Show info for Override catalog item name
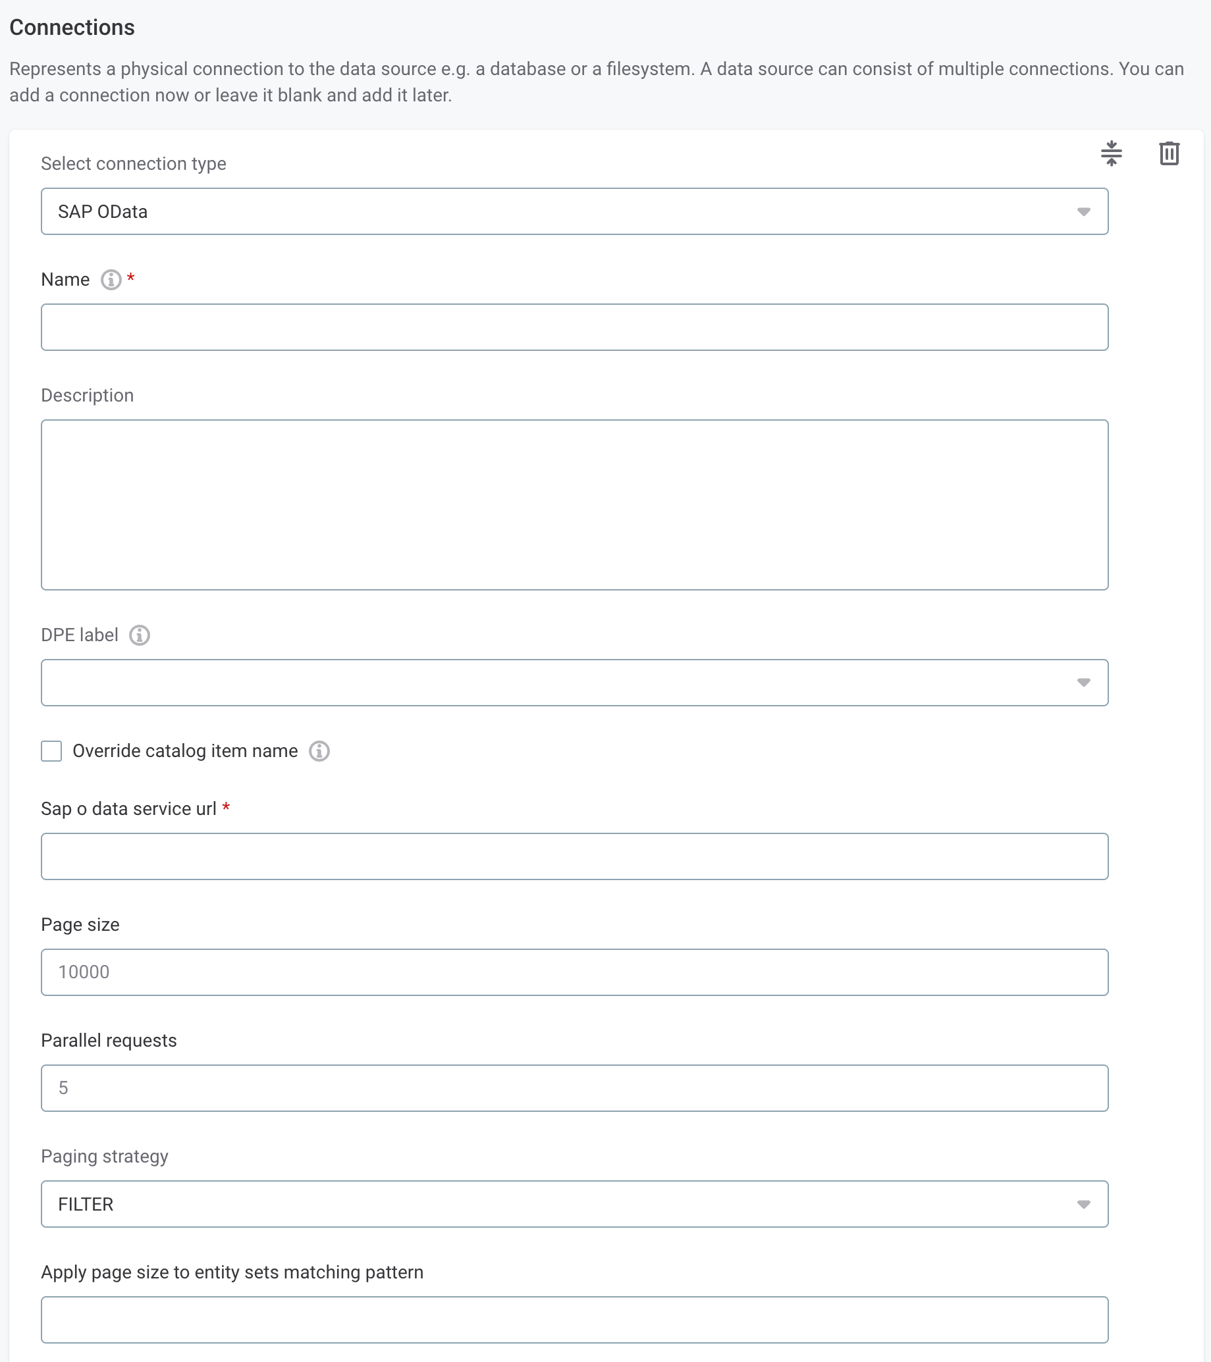Screen dimensions: 1211x1362 pyautogui.click(x=319, y=751)
